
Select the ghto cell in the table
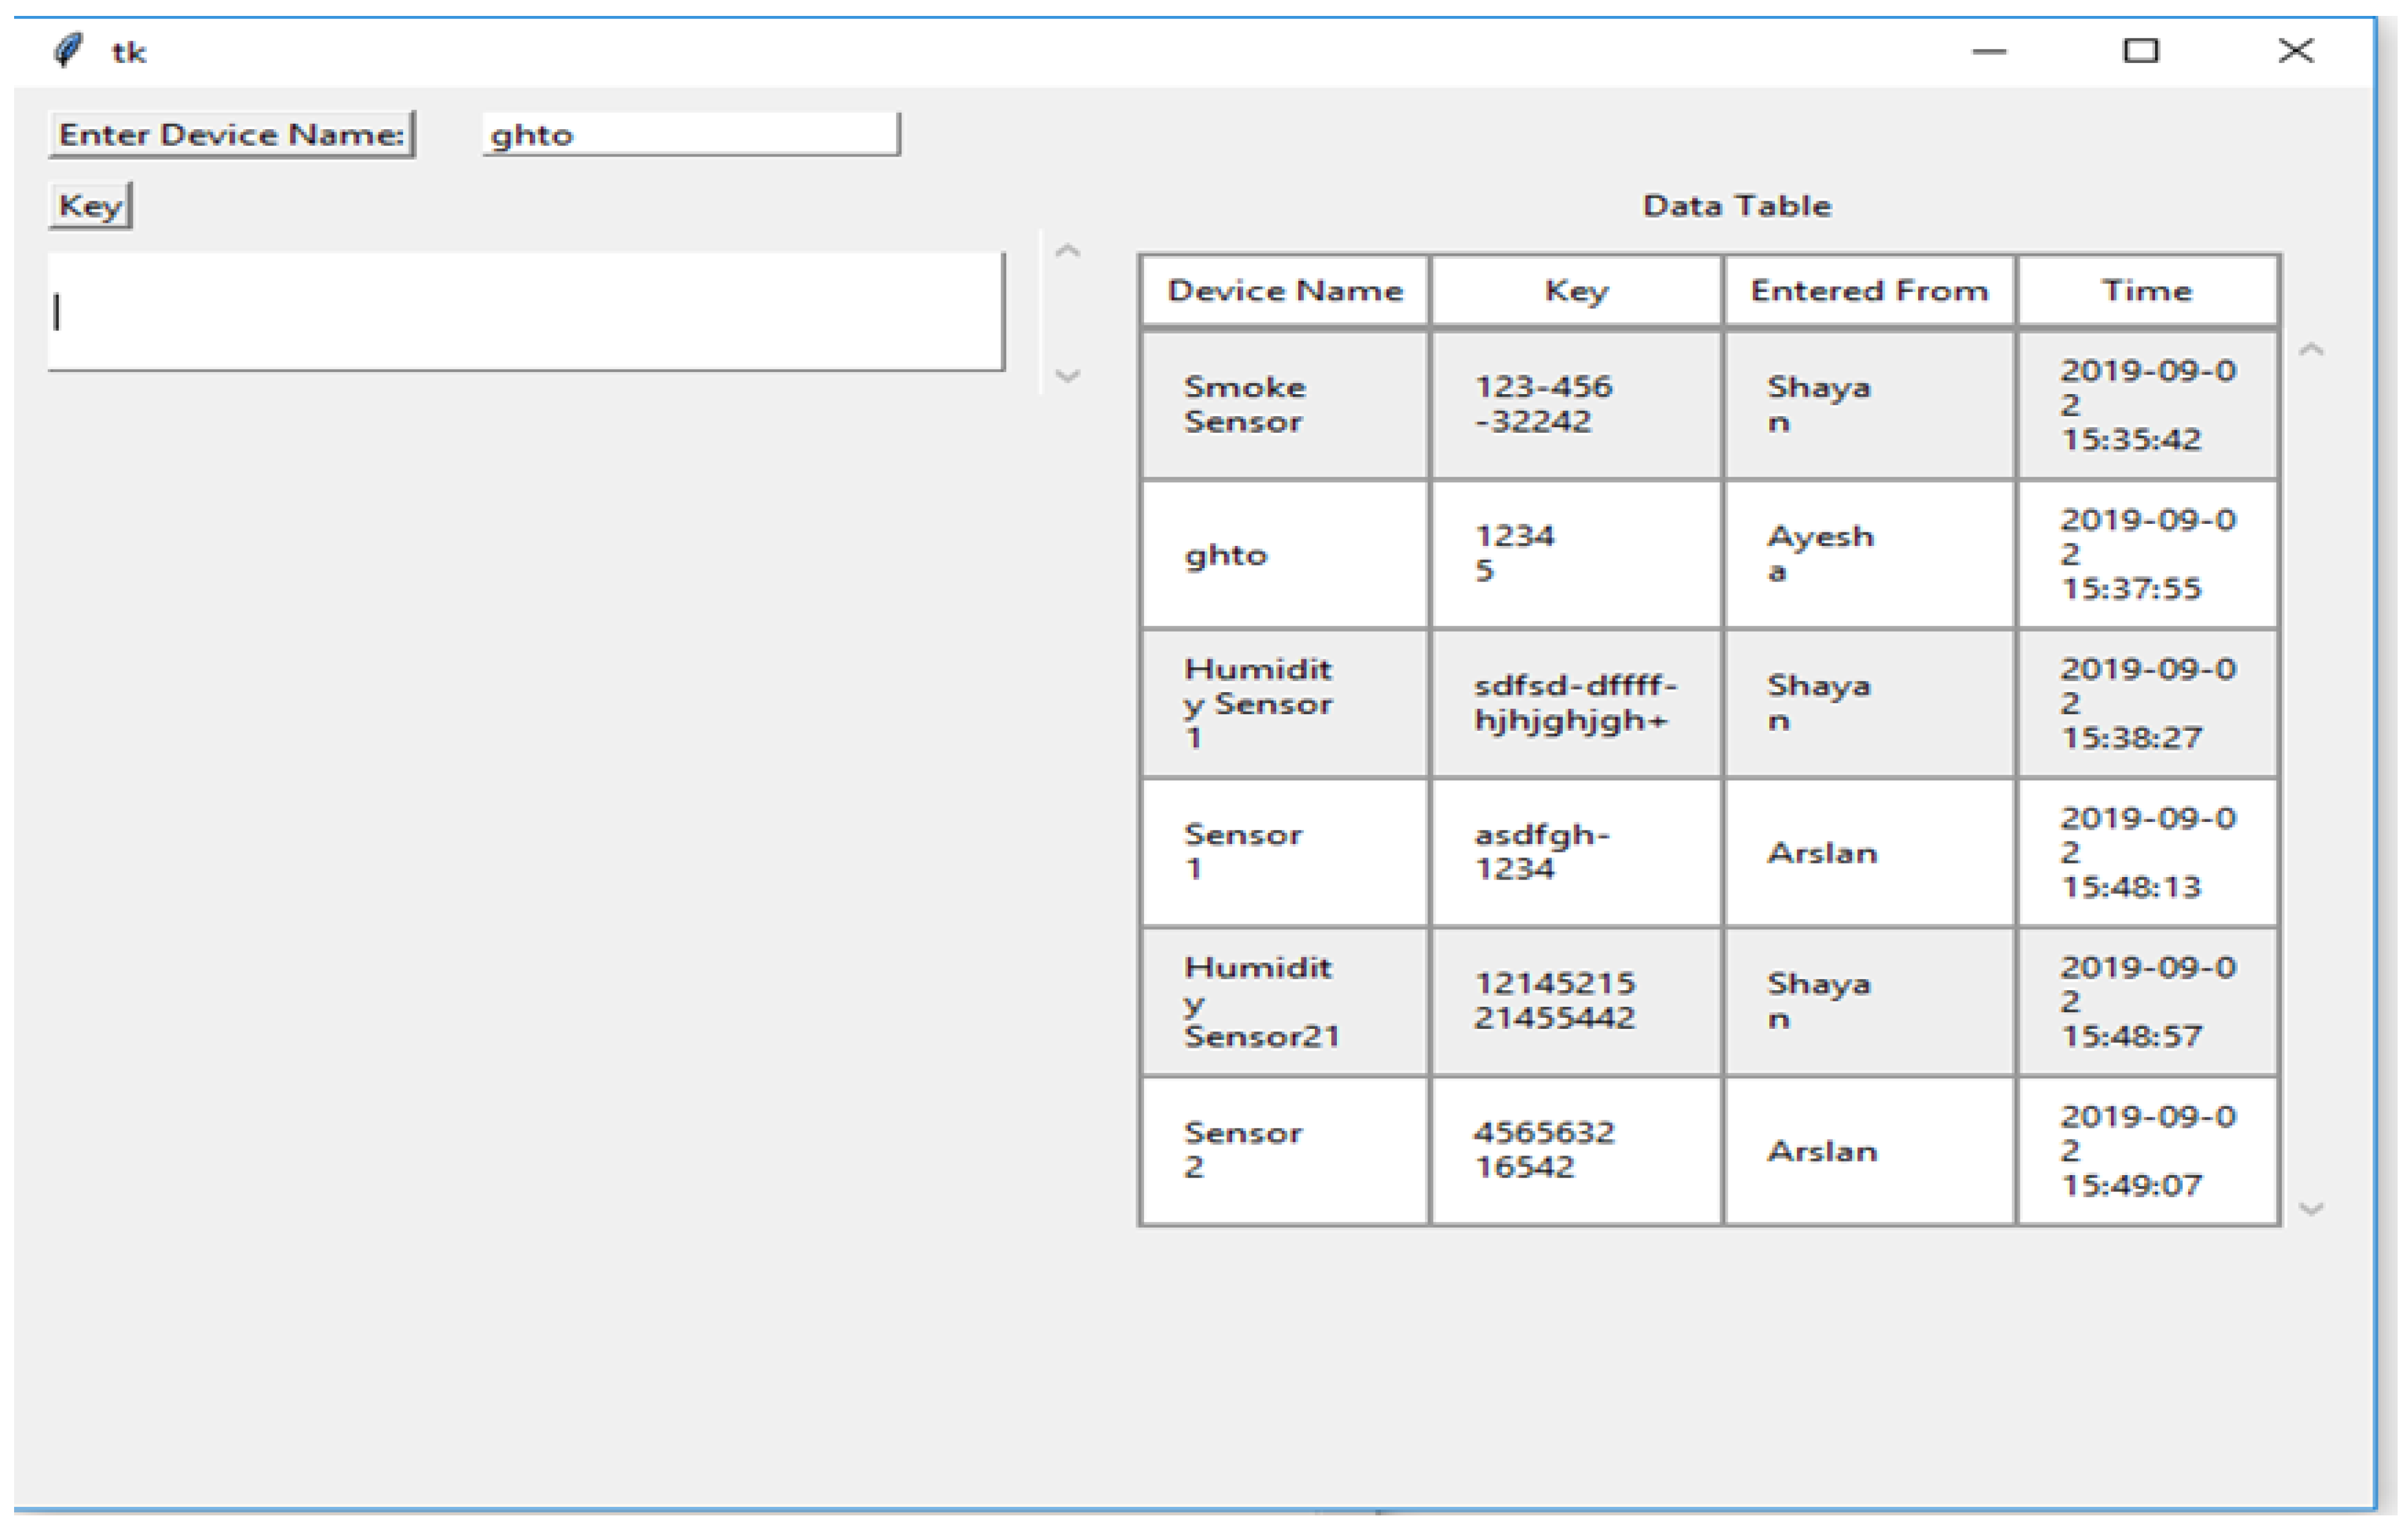pos(1284,554)
